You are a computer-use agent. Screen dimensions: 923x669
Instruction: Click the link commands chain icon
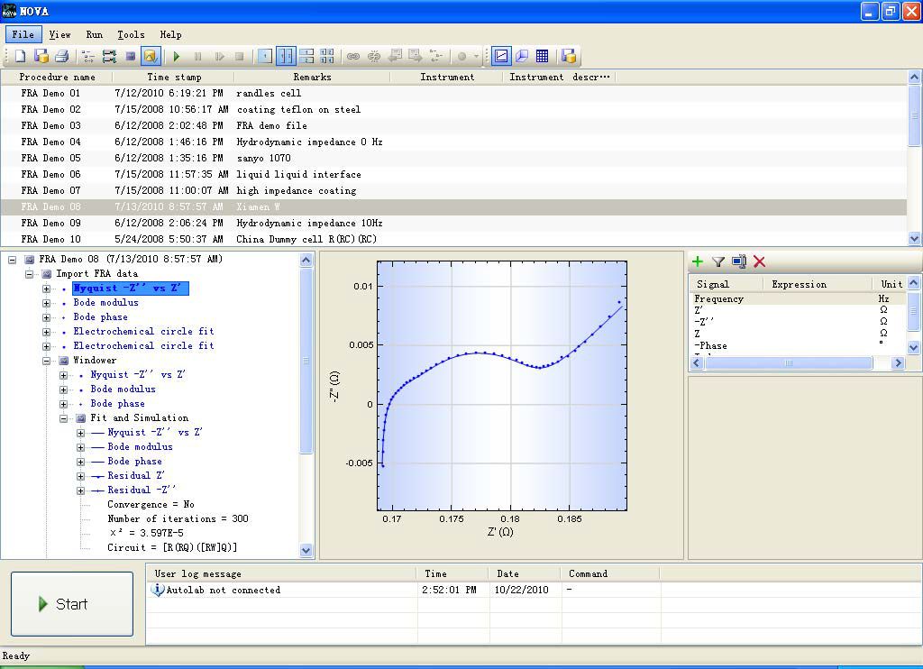(x=353, y=56)
